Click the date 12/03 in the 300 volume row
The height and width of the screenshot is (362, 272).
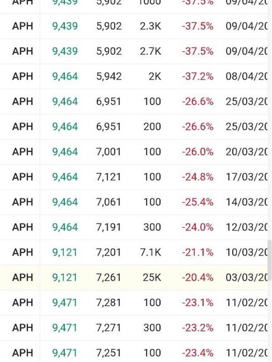coord(247,227)
